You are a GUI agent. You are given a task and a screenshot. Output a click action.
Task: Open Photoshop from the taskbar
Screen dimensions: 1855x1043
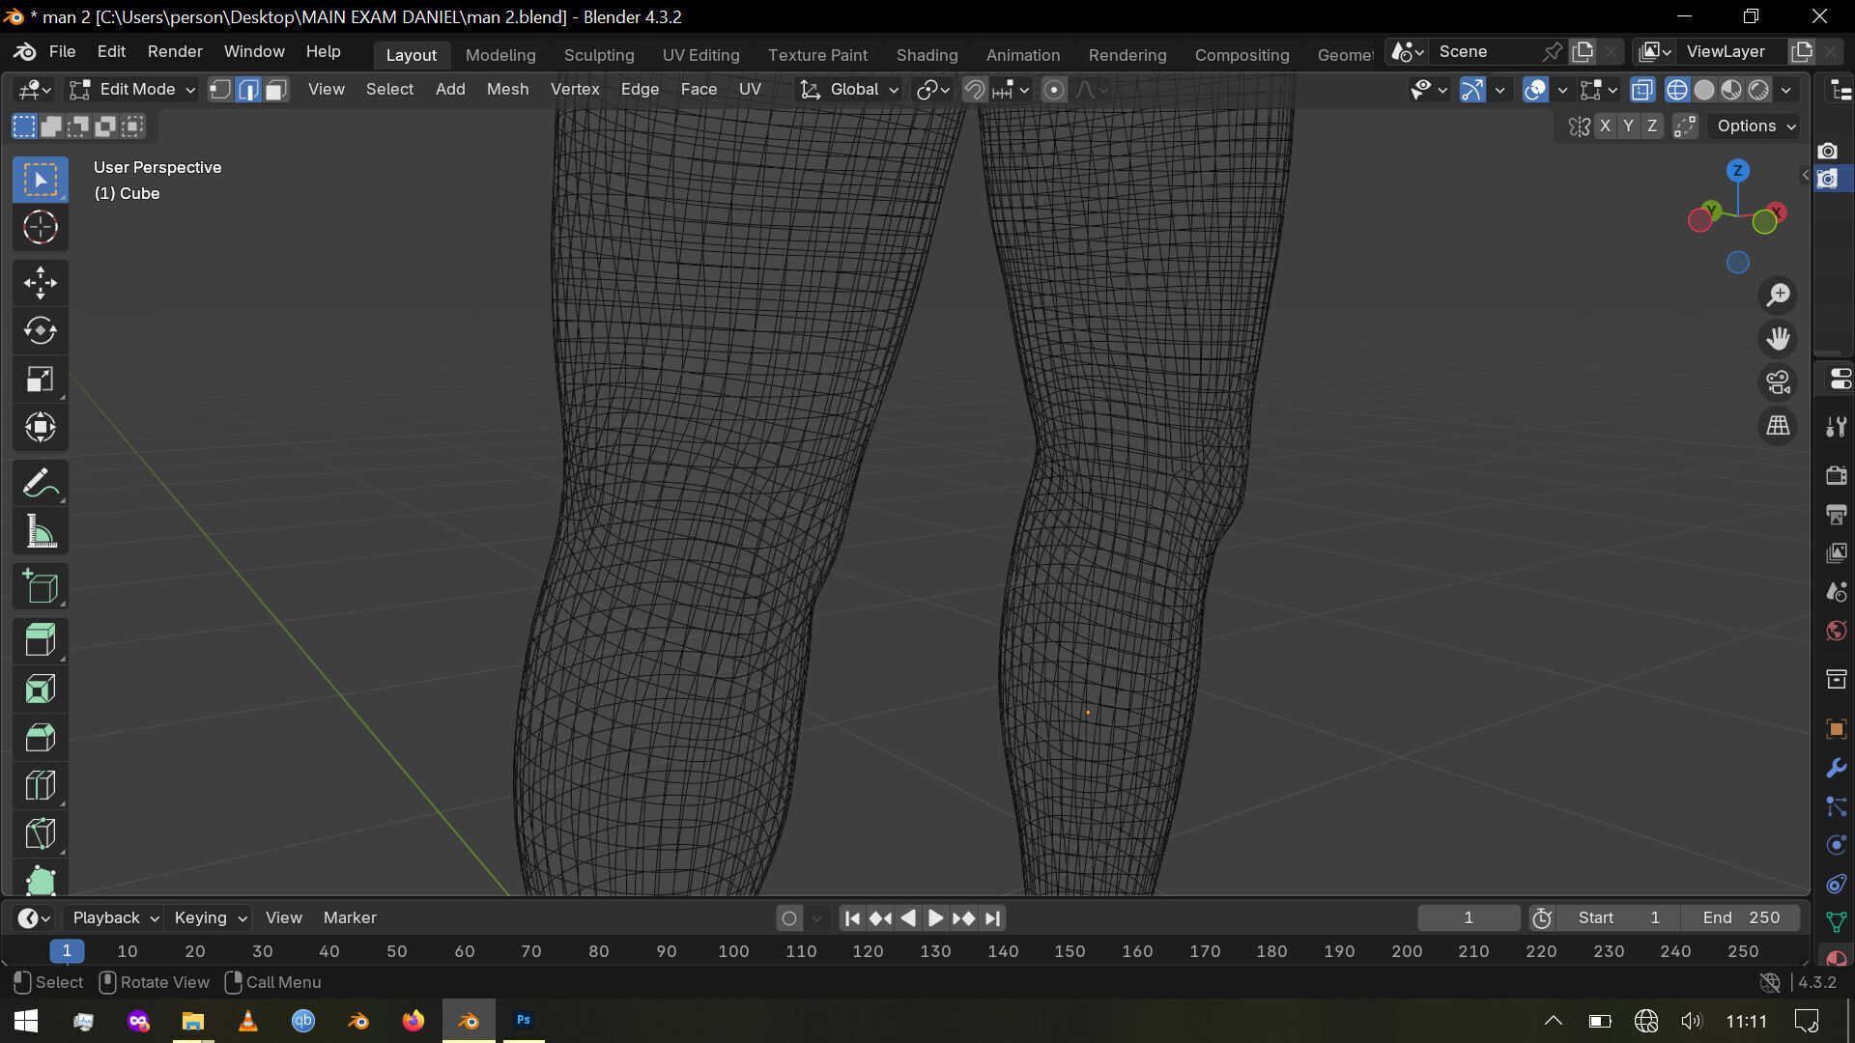[523, 1020]
